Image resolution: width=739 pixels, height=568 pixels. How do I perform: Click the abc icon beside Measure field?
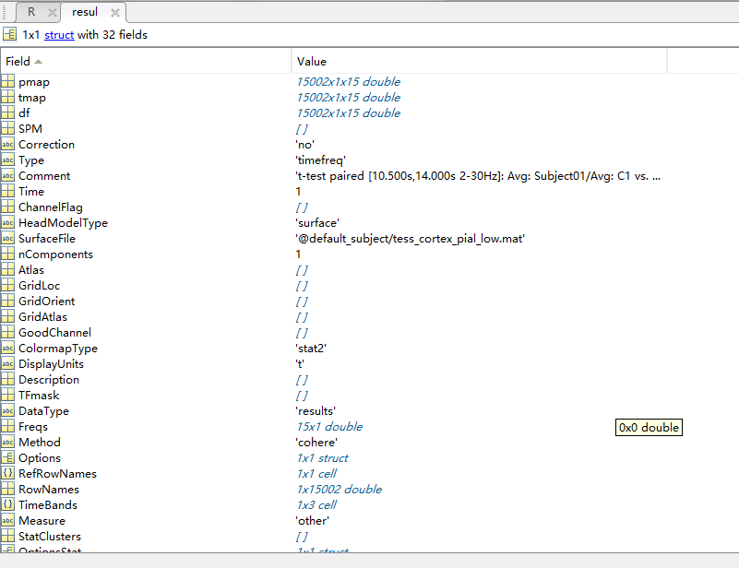click(x=8, y=521)
